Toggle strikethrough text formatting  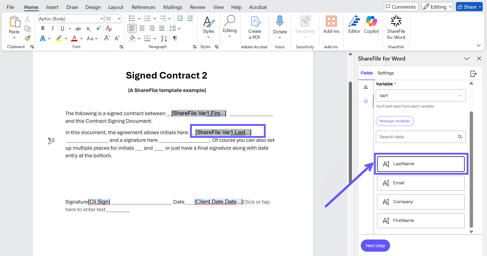[78, 29]
